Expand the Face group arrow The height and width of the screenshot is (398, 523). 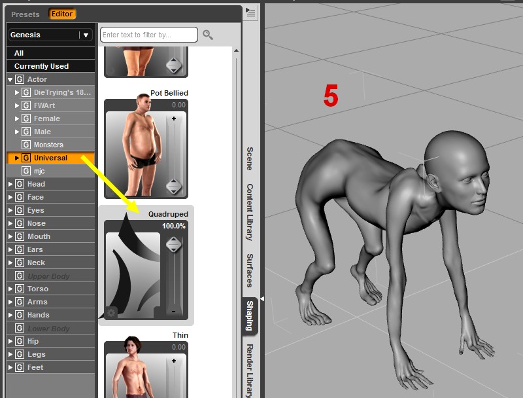point(10,197)
